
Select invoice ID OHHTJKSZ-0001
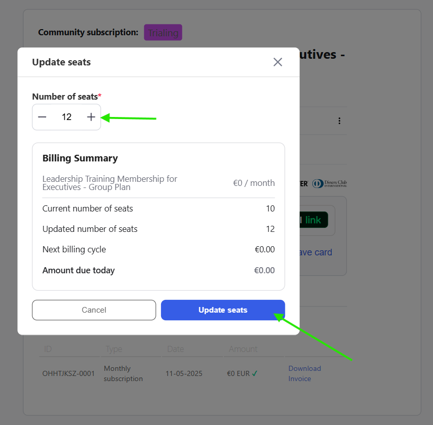(x=69, y=373)
